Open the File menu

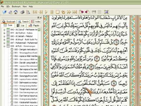(x=2, y=6)
